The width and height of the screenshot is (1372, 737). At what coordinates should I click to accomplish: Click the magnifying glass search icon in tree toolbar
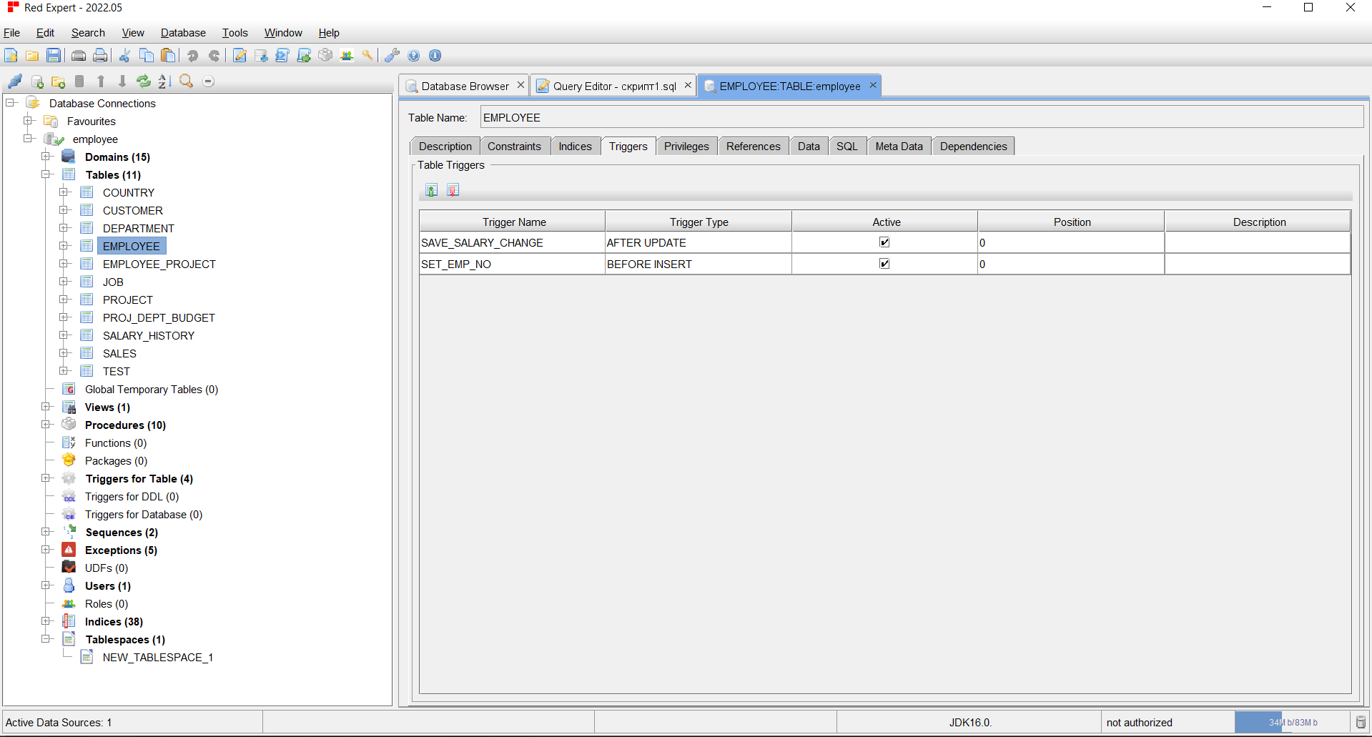coord(186,81)
